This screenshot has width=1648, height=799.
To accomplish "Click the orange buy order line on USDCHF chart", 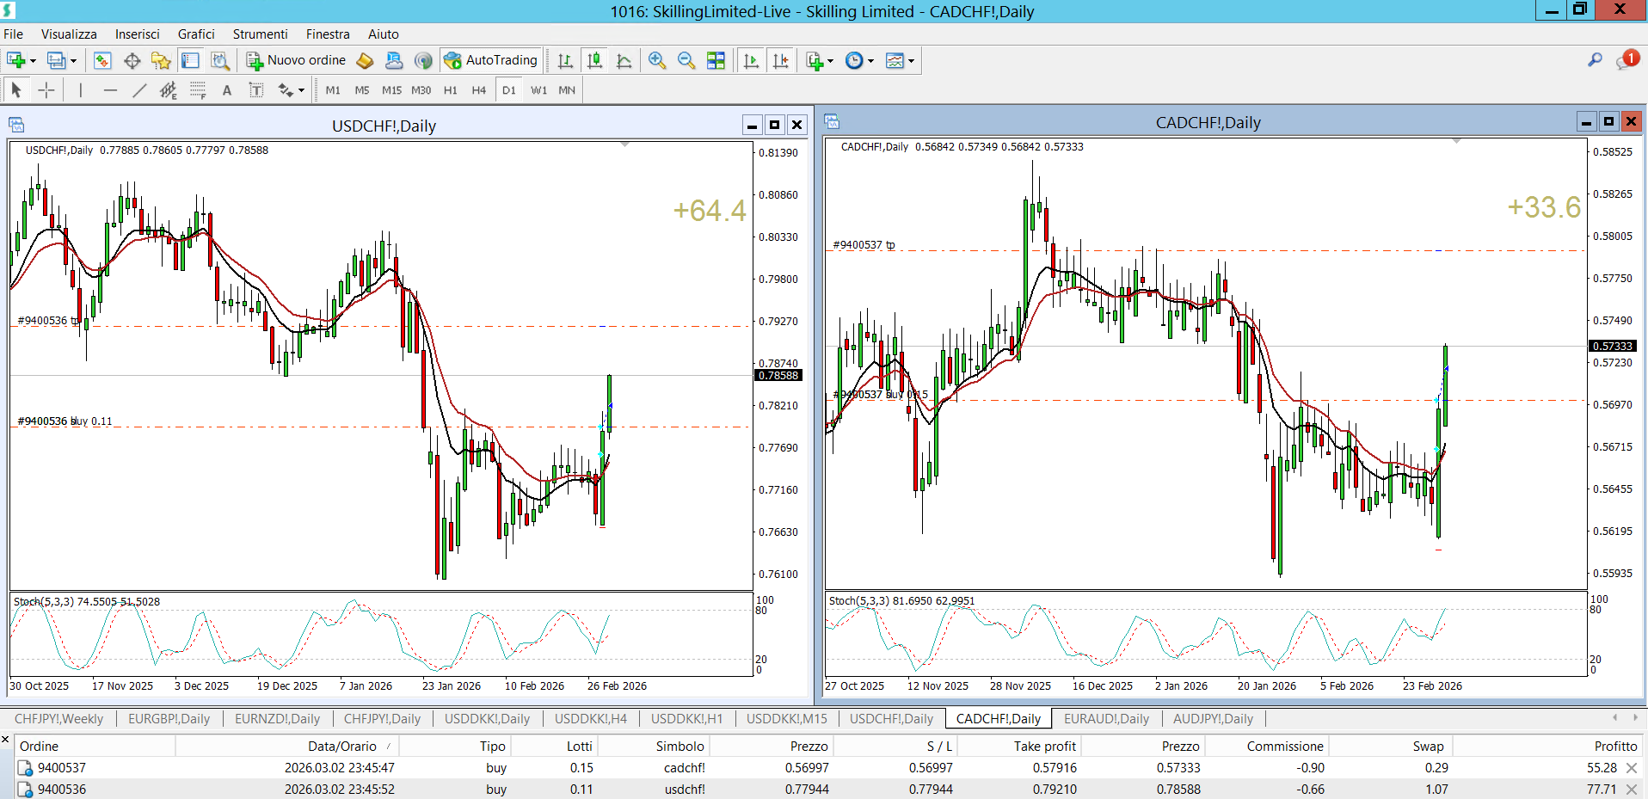I will pos(344,427).
